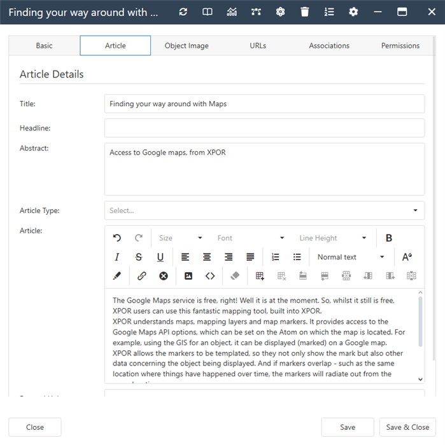The image size is (445, 445).
Task: Redo the edit in article editor
Action: click(139, 238)
